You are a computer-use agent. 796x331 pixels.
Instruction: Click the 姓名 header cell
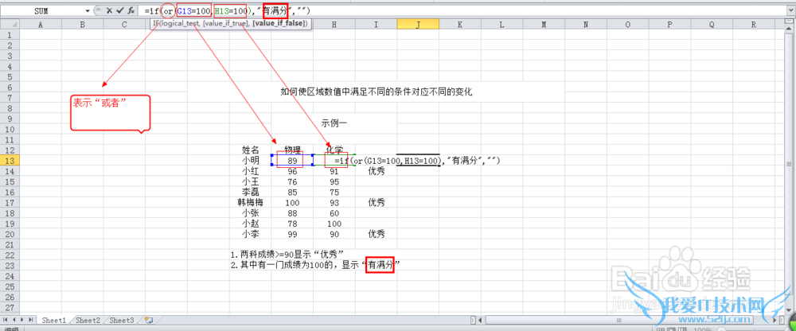(x=250, y=150)
